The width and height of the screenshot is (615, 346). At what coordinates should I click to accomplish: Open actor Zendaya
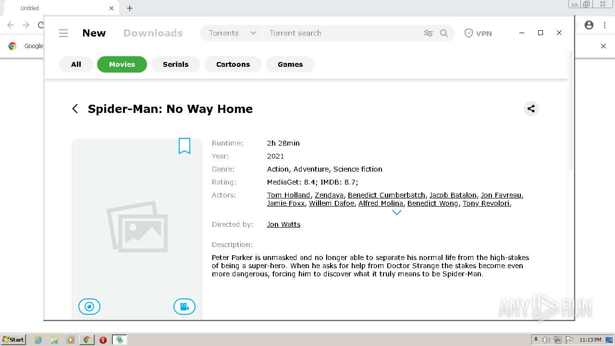(x=329, y=195)
